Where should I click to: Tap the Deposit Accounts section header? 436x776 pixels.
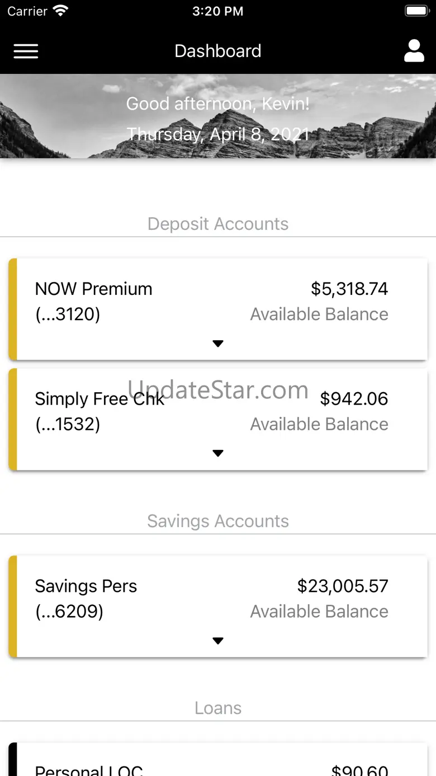tap(218, 224)
